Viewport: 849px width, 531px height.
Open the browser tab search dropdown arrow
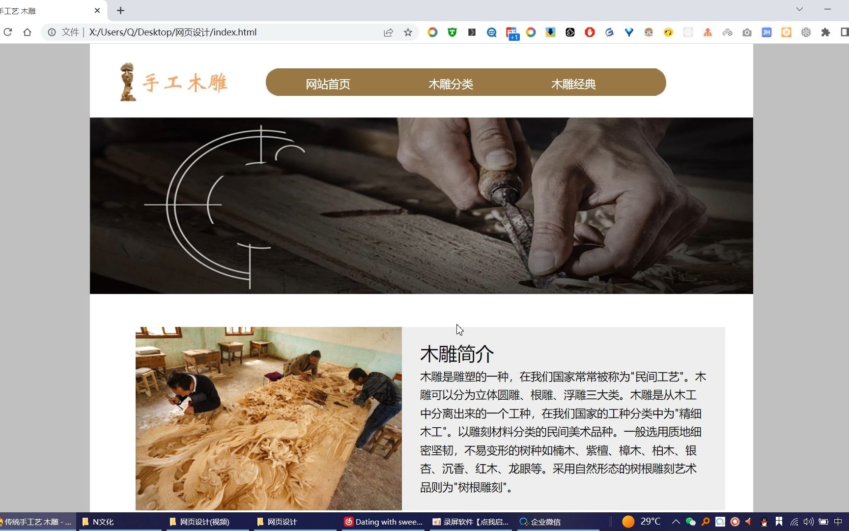[x=799, y=9]
